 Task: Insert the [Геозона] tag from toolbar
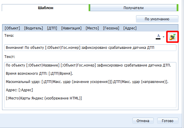point(111,28)
